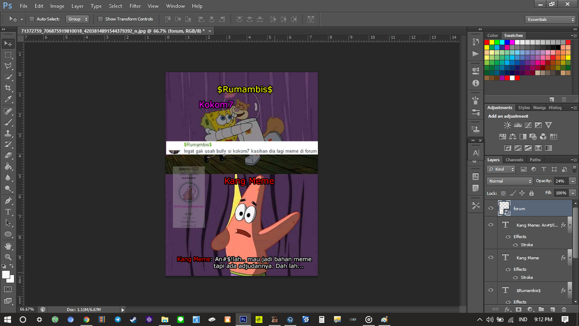Create a new layer in Layers panel
This screenshot has width=579, height=326.
click(552, 310)
